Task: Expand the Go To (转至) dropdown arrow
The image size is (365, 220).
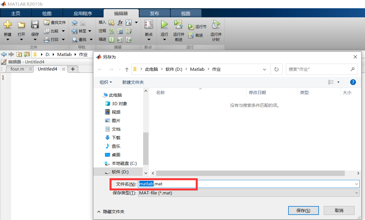Action: point(90,31)
